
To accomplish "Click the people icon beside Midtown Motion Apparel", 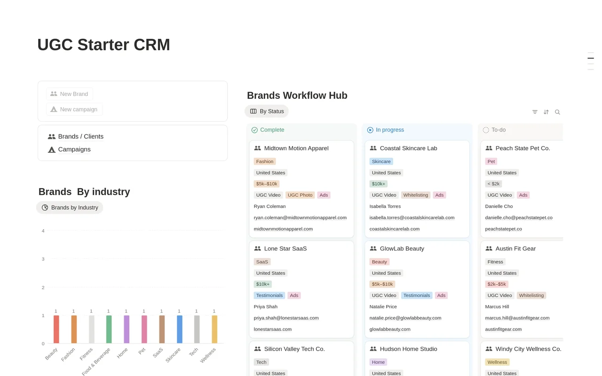I will point(257,148).
